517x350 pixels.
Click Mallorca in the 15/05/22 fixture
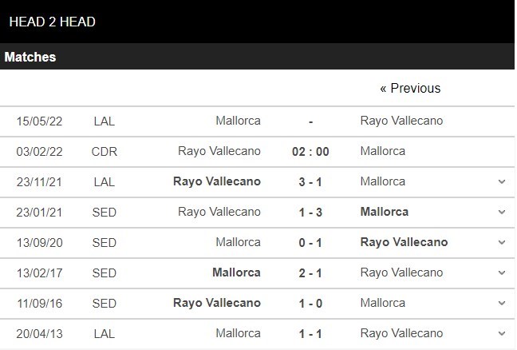[x=238, y=121]
